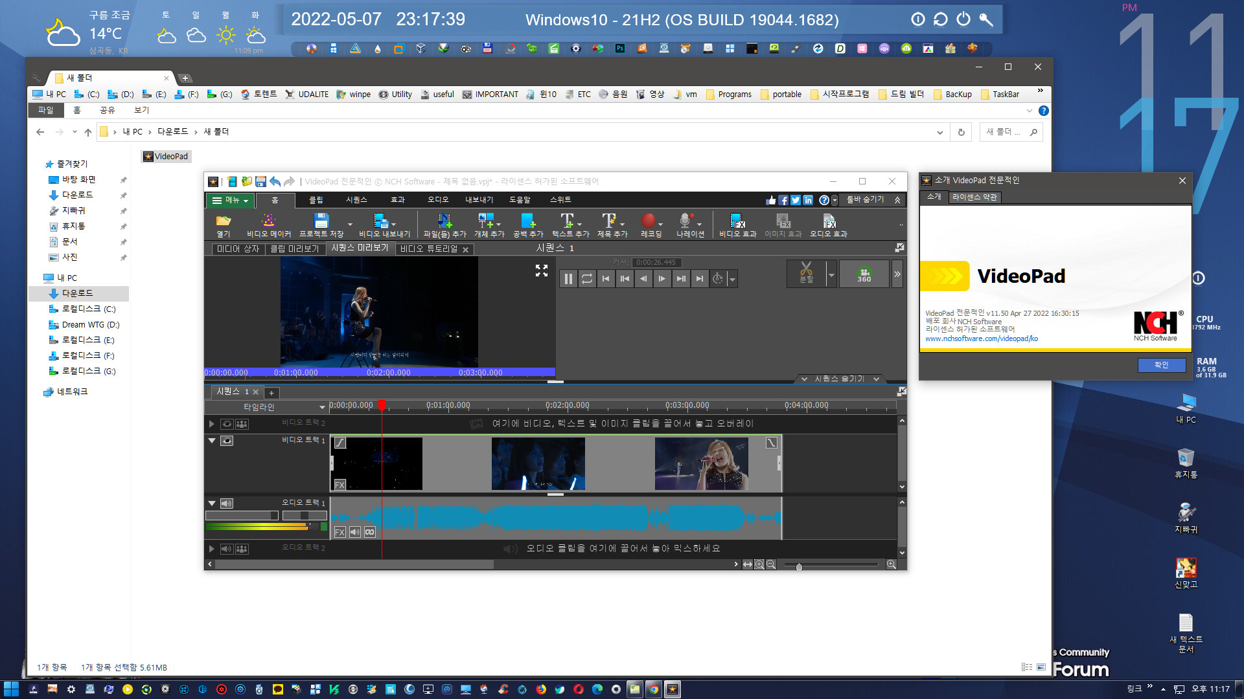Click the red playhead marker on timeline
Screen dimensions: 1244x699
pyautogui.click(x=382, y=405)
